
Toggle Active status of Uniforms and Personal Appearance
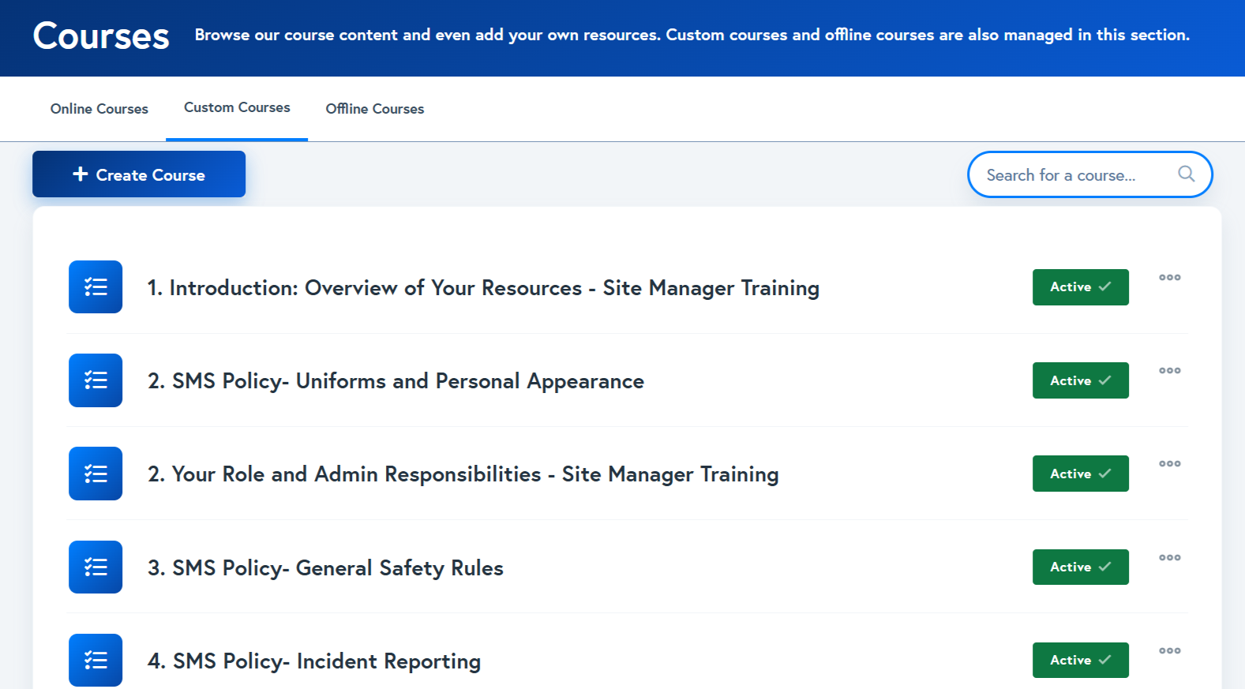coord(1080,380)
